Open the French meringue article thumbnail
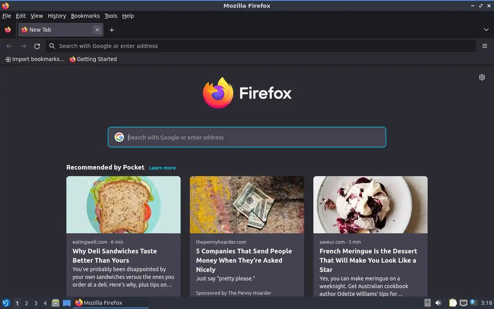 tap(370, 205)
